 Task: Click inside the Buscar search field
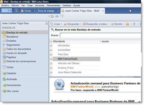point(101,35)
